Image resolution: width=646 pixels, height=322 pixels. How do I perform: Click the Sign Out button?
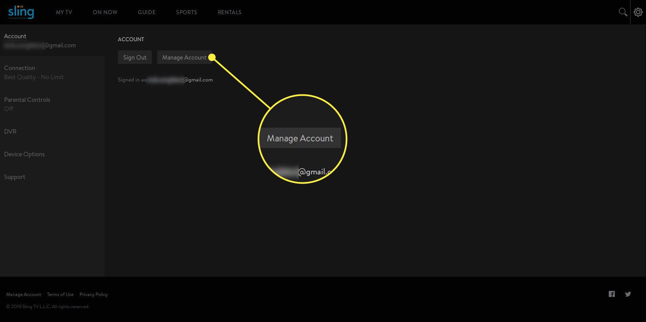135,57
